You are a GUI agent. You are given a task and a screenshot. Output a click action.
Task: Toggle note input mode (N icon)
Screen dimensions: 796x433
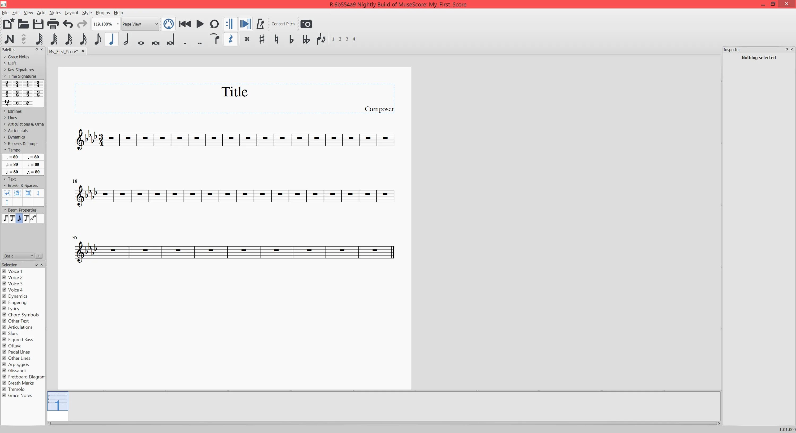pyautogui.click(x=9, y=39)
